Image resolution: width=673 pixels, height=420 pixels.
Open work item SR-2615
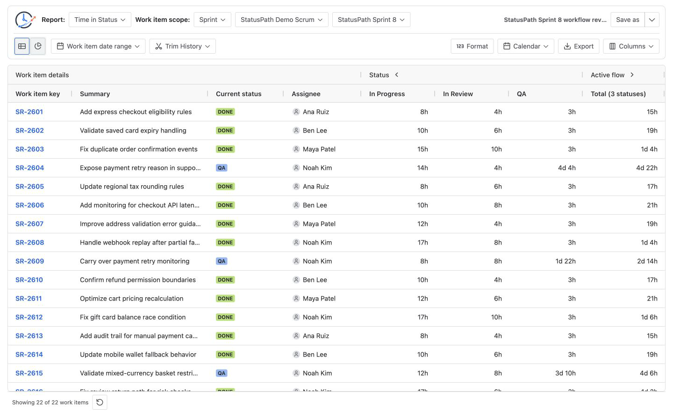click(x=29, y=373)
